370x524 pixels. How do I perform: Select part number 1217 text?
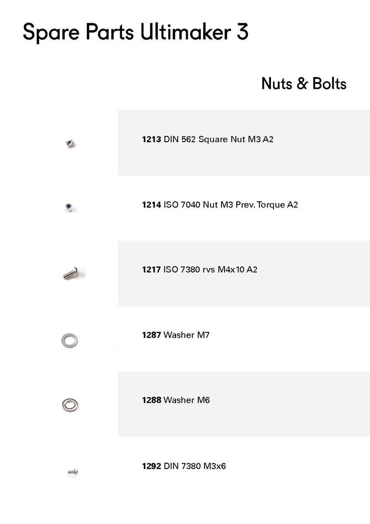[x=152, y=269]
